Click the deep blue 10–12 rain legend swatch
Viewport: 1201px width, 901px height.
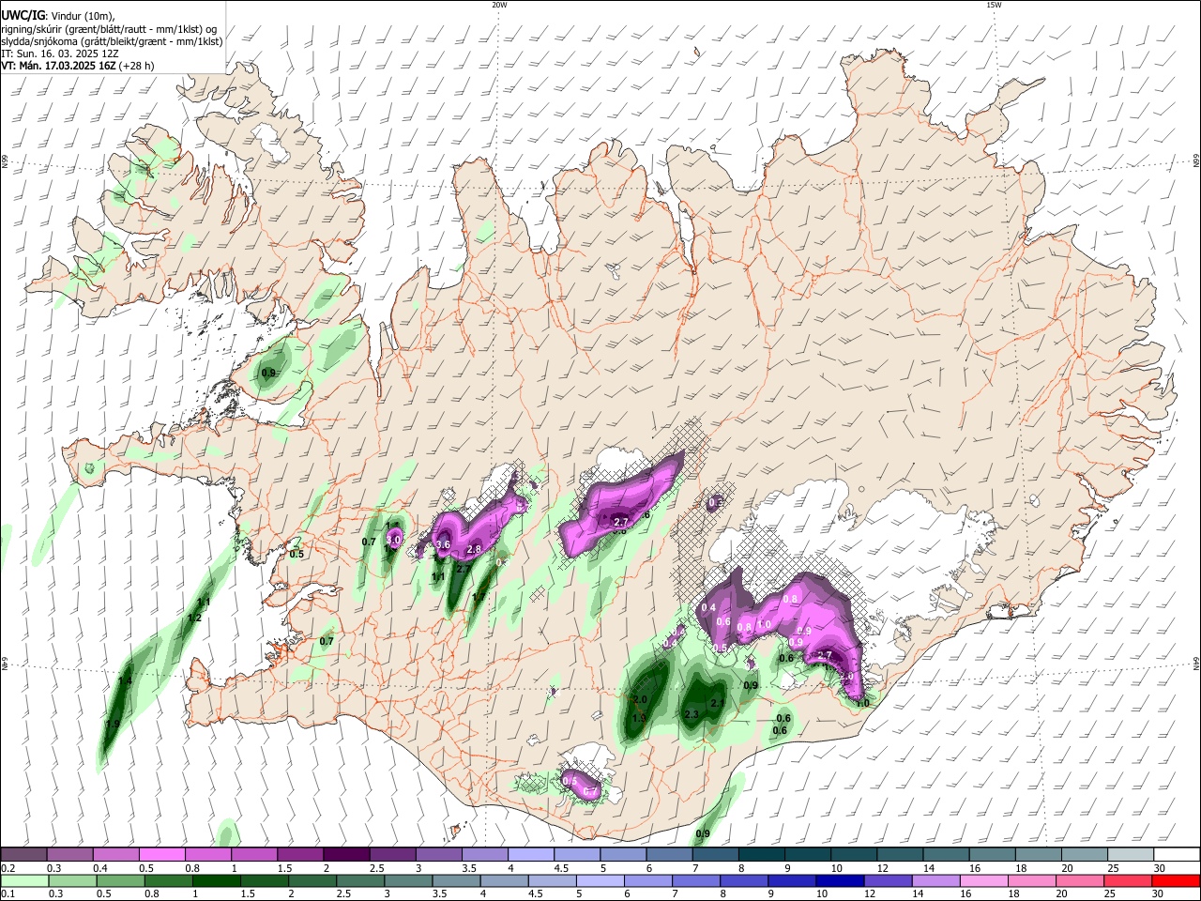[x=840, y=880]
